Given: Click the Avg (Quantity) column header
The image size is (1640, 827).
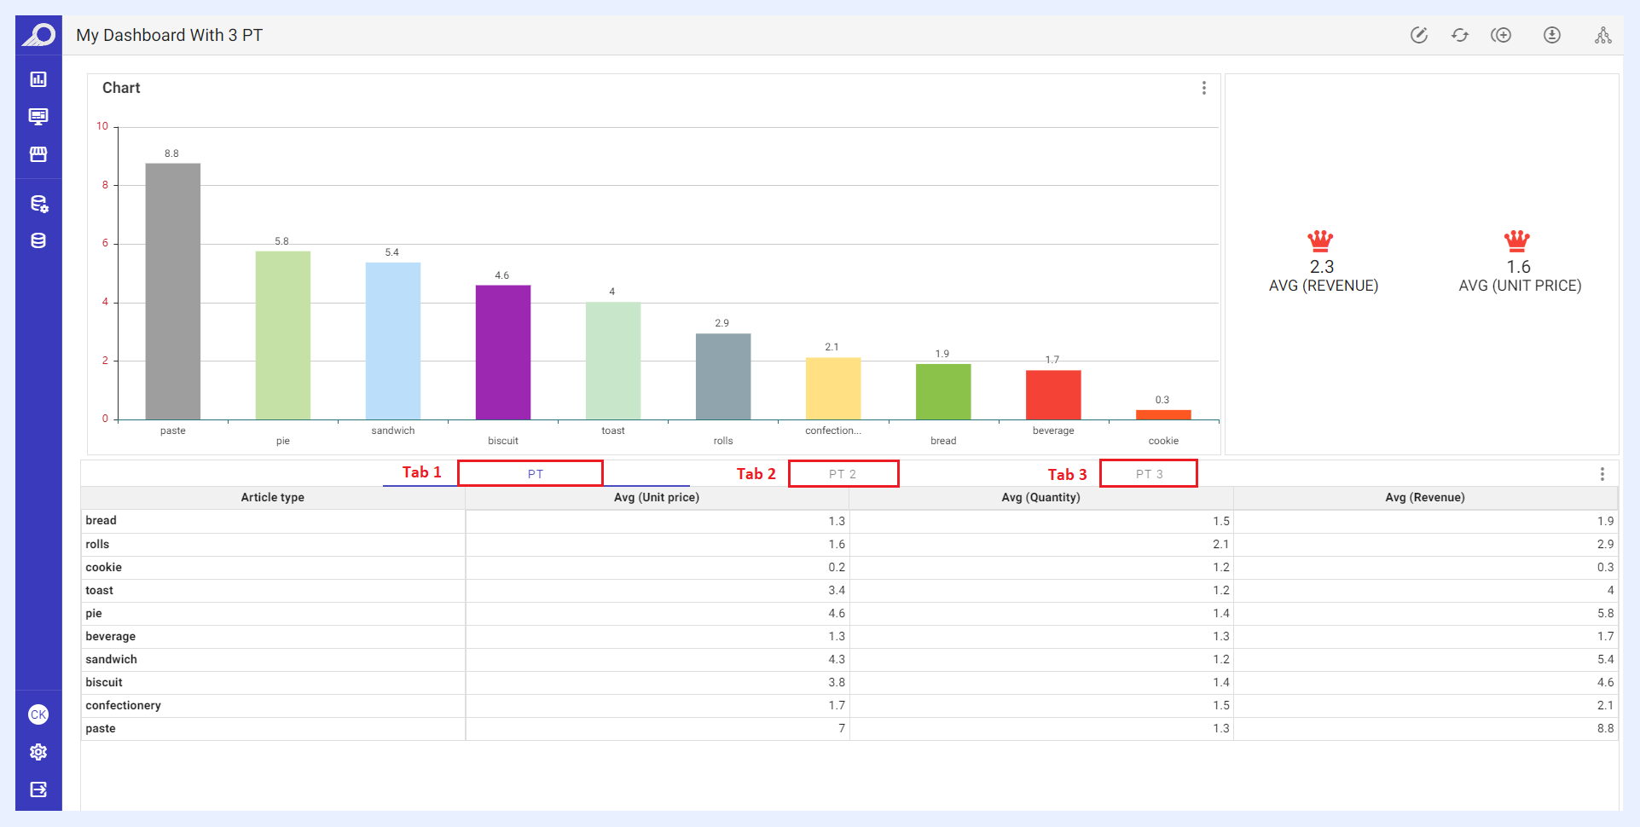Looking at the screenshot, I should (x=1040, y=497).
